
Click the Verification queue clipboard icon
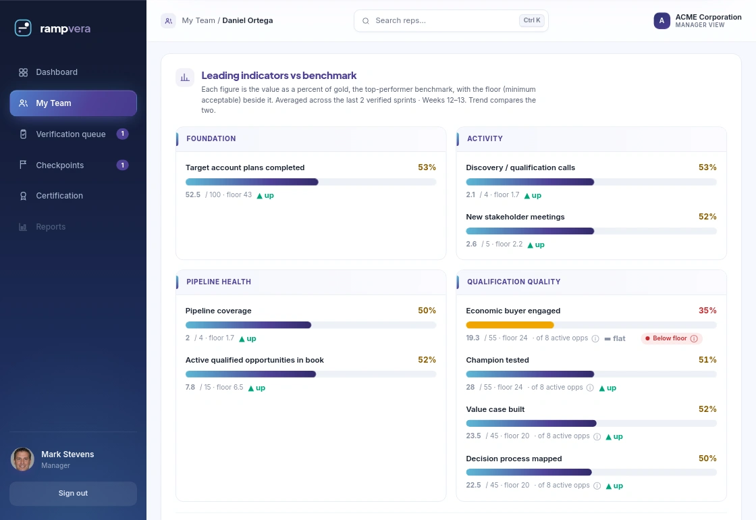click(23, 134)
